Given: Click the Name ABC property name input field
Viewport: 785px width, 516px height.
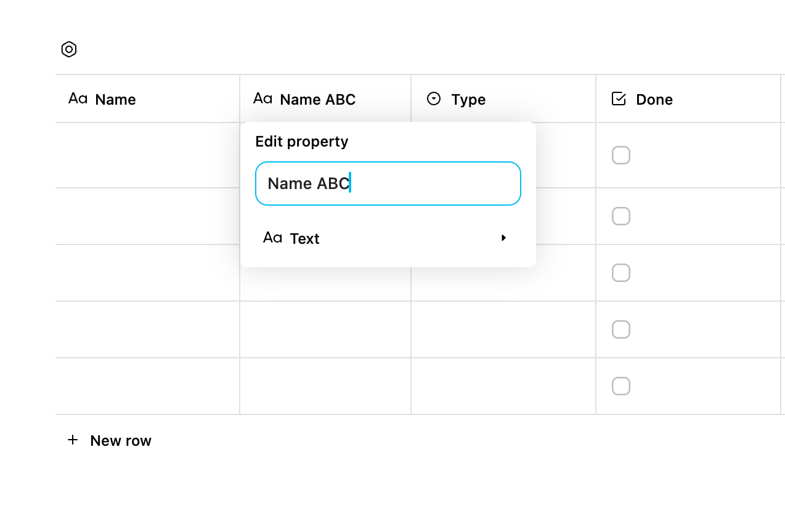Looking at the screenshot, I should 388,183.
